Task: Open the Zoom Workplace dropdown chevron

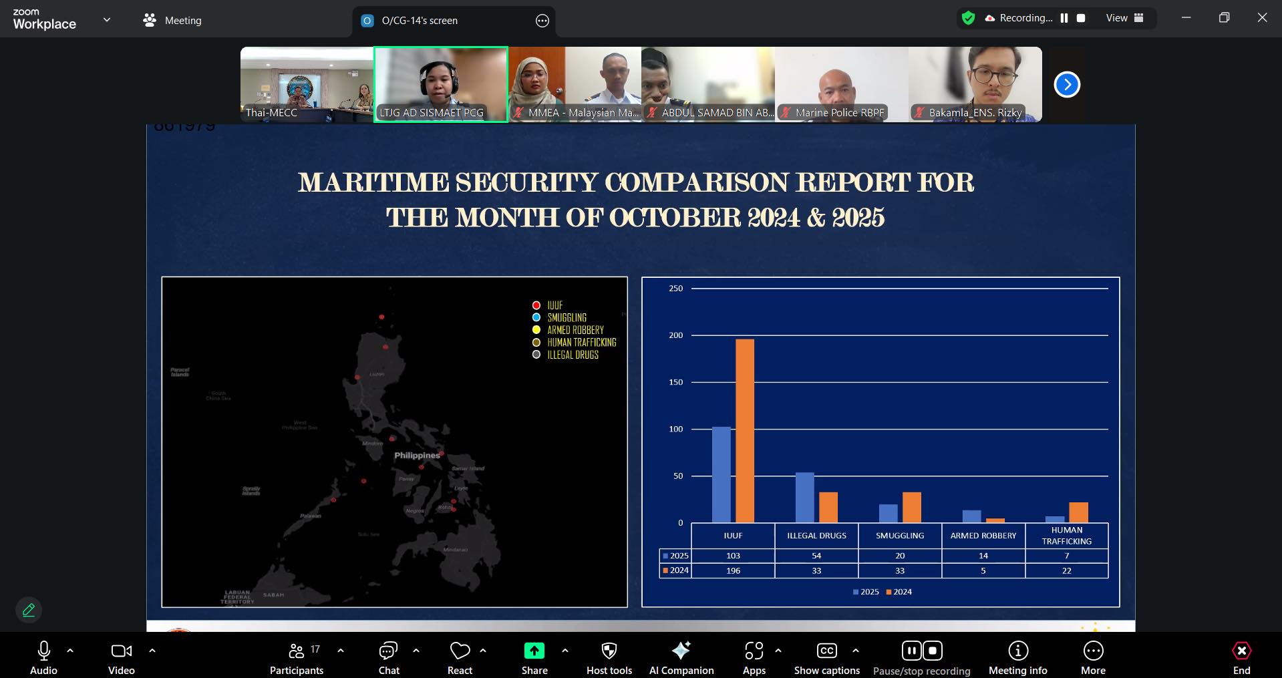Action: [107, 19]
